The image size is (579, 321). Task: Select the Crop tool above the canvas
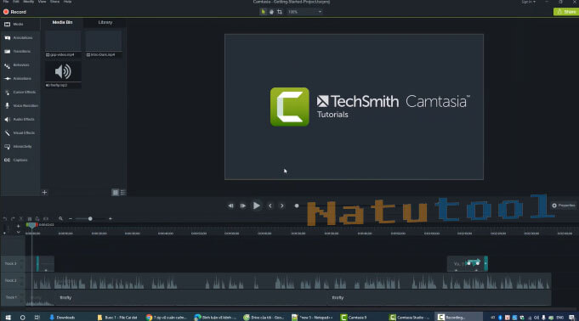[280, 12]
